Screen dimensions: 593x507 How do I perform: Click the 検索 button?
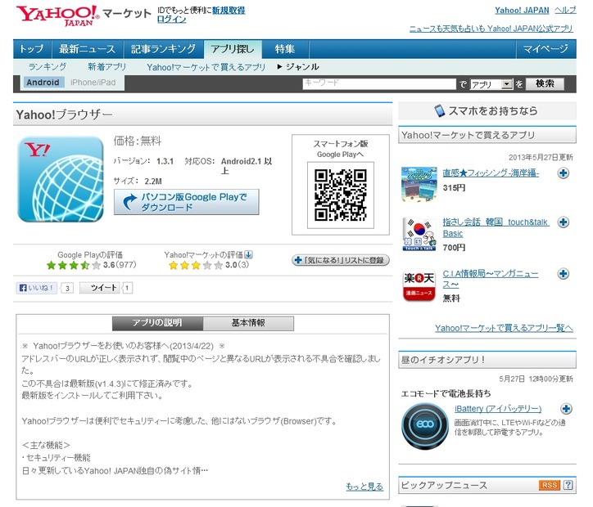pyautogui.click(x=545, y=83)
